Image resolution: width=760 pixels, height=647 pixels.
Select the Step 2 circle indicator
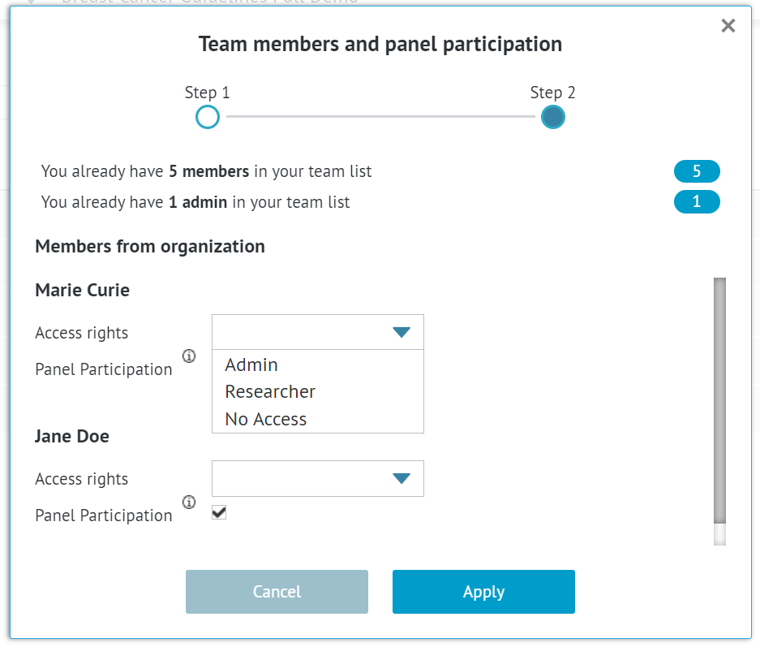click(552, 117)
